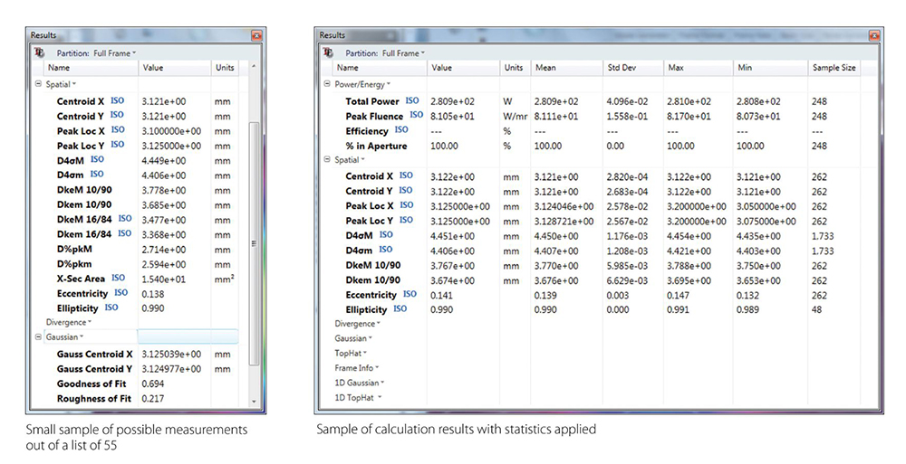
Task: Click the ISO badge beside Peak Fluence
Action: pyautogui.click(x=417, y=116)
